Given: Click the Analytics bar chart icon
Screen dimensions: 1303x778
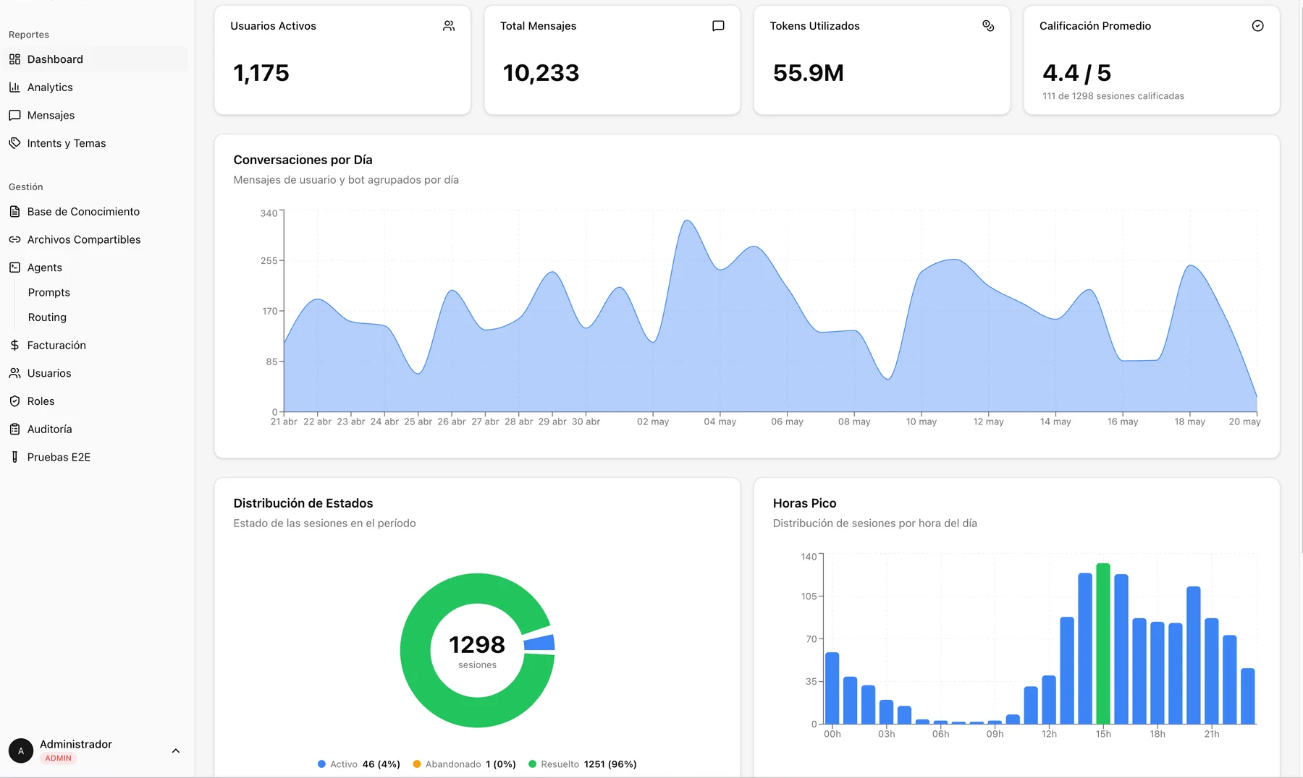Looking at the screenshot, I should [14, 87].
